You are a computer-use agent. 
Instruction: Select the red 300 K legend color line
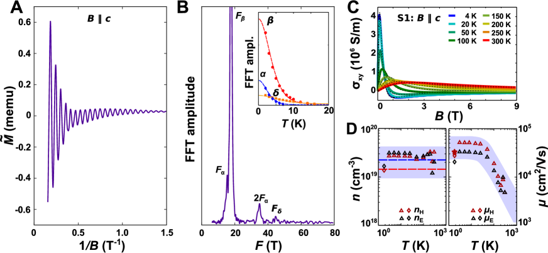[485, 42]
